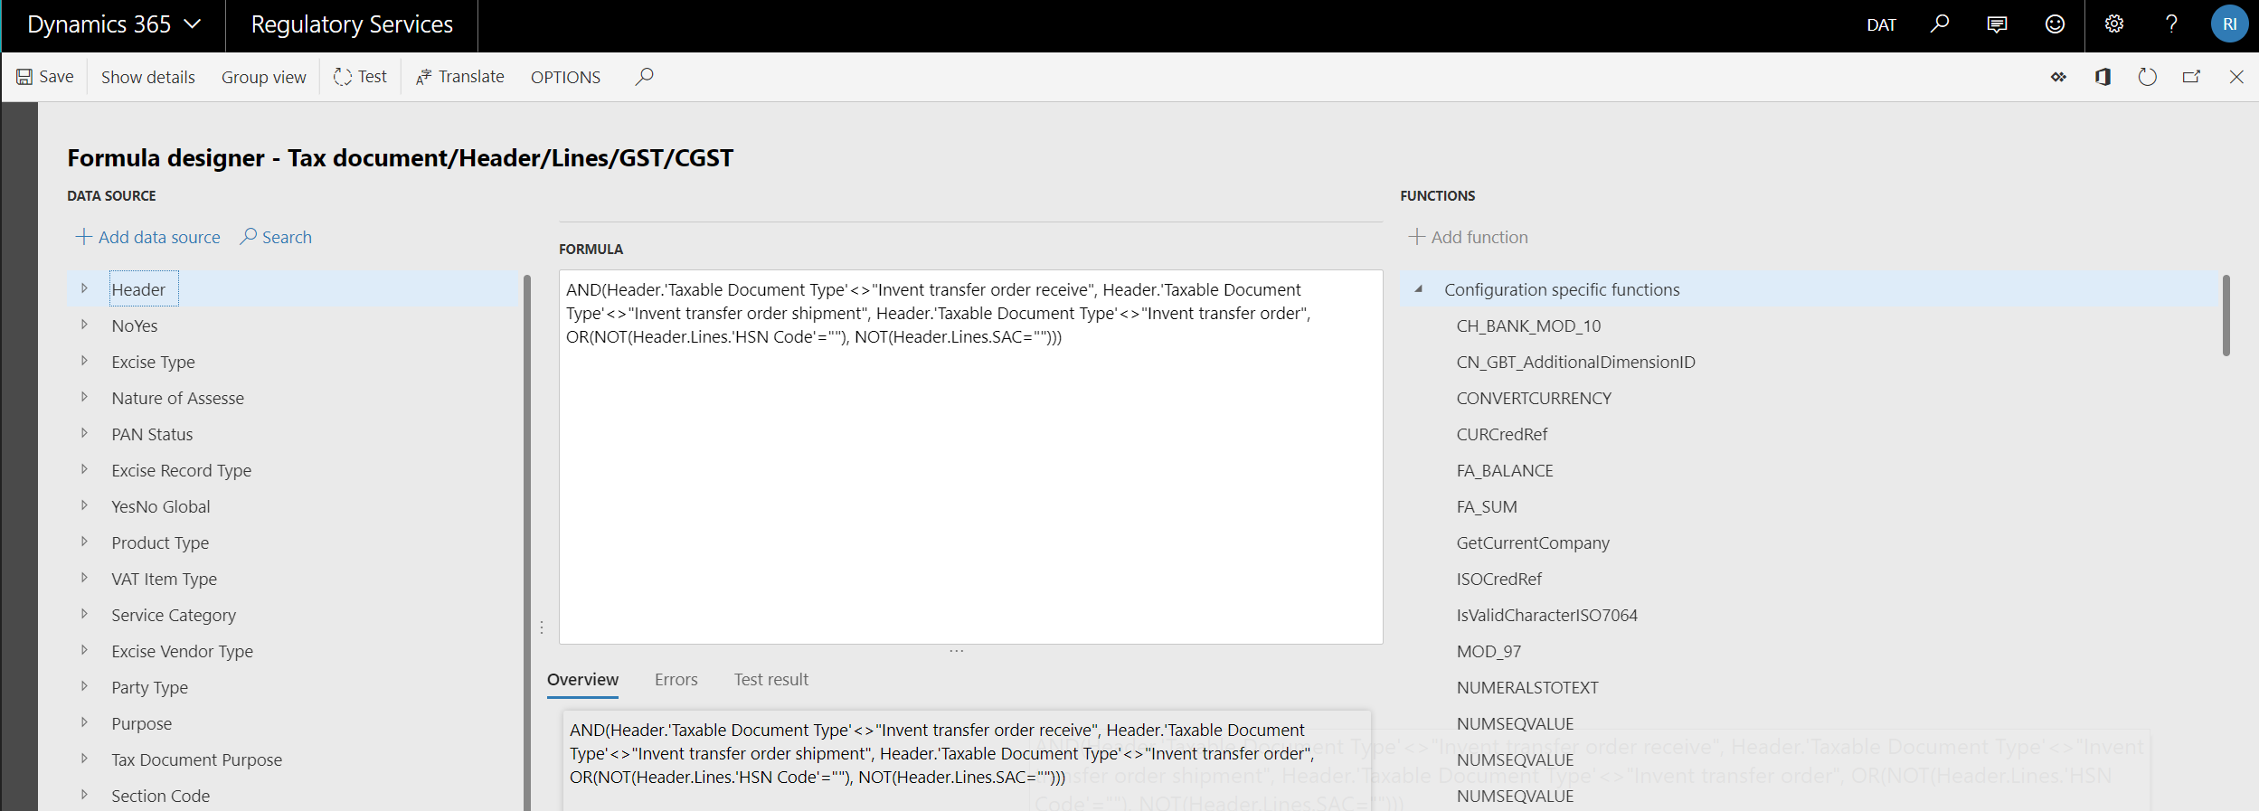Open the OPTIONS menu

[565, 78]
